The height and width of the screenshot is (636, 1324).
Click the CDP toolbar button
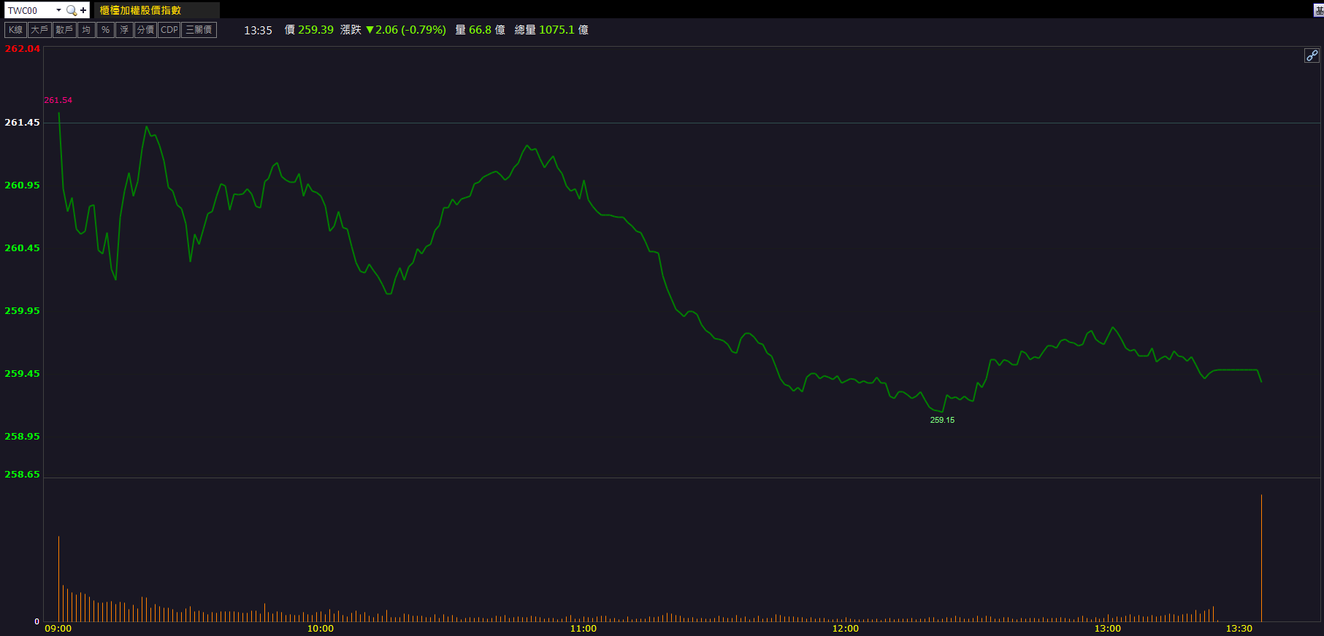pyautogui.click(x=169, y=30)
